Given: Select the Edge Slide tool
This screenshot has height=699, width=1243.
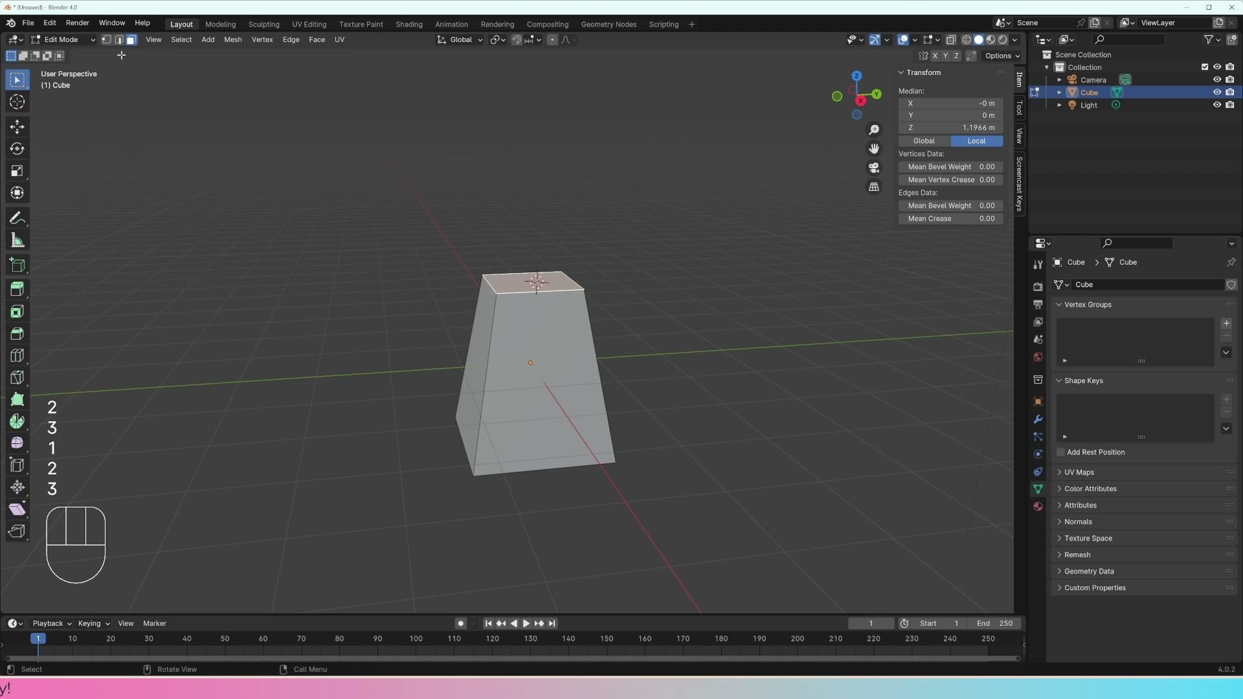Looking at the screenshot, I should (x=17, y=465).
